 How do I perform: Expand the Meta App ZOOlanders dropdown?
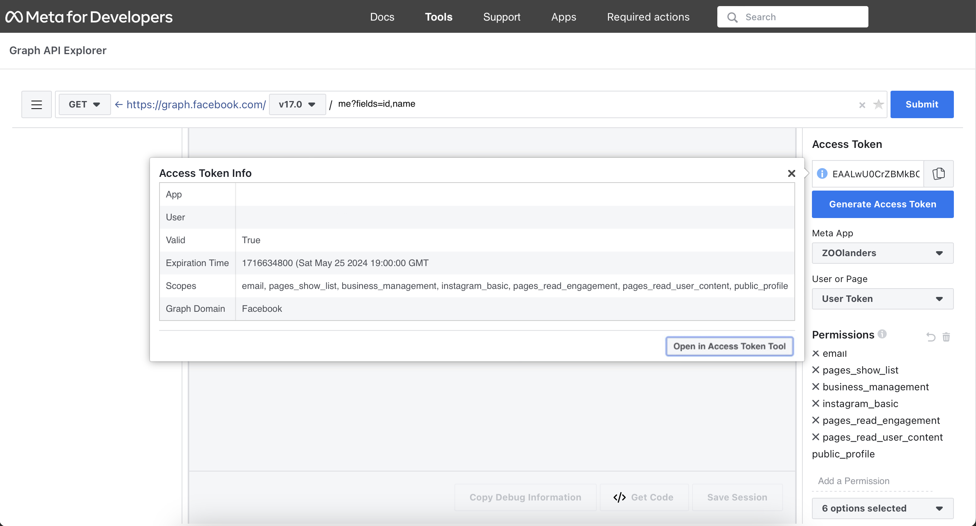pyautogui.click(x=883, y=253)
